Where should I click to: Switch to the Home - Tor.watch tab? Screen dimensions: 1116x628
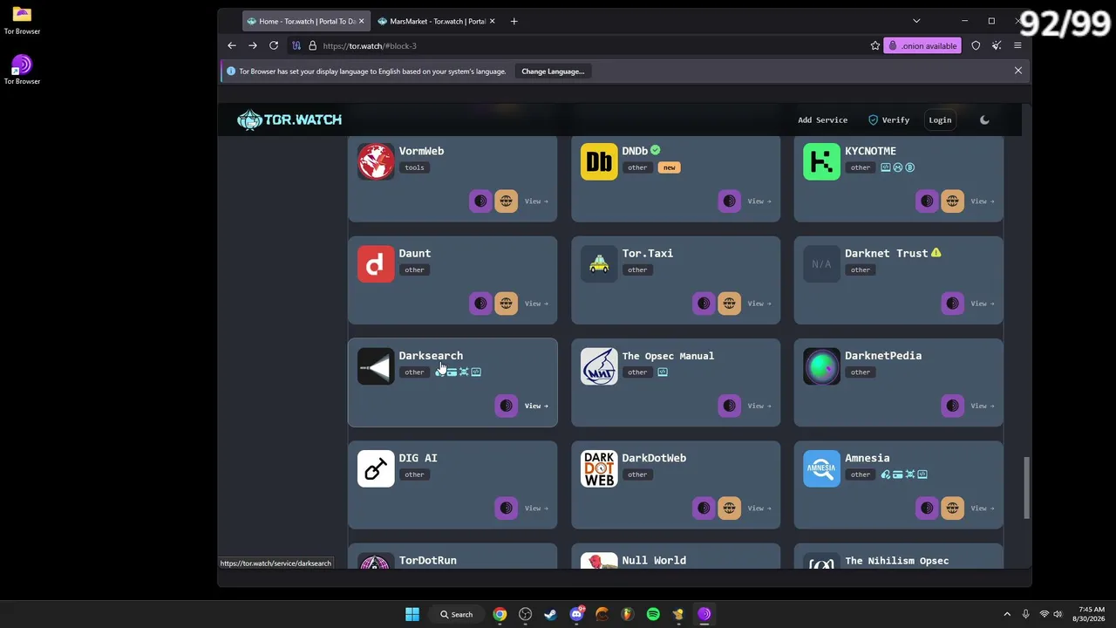pyautogui.click(x=306, y=21)
